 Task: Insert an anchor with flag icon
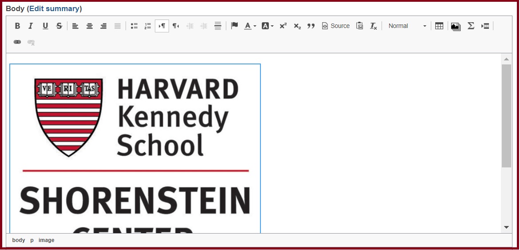[234, 26]
